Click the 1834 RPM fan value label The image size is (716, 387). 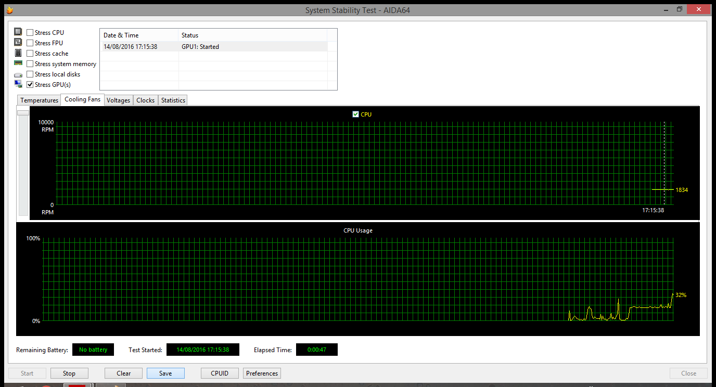coord(682,190)
